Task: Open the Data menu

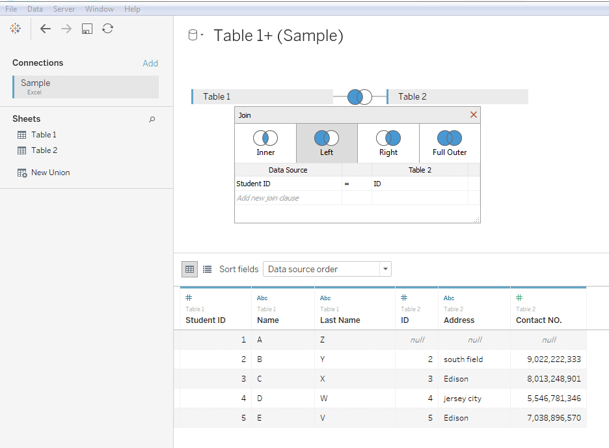Action: click(x=35, y=9)
